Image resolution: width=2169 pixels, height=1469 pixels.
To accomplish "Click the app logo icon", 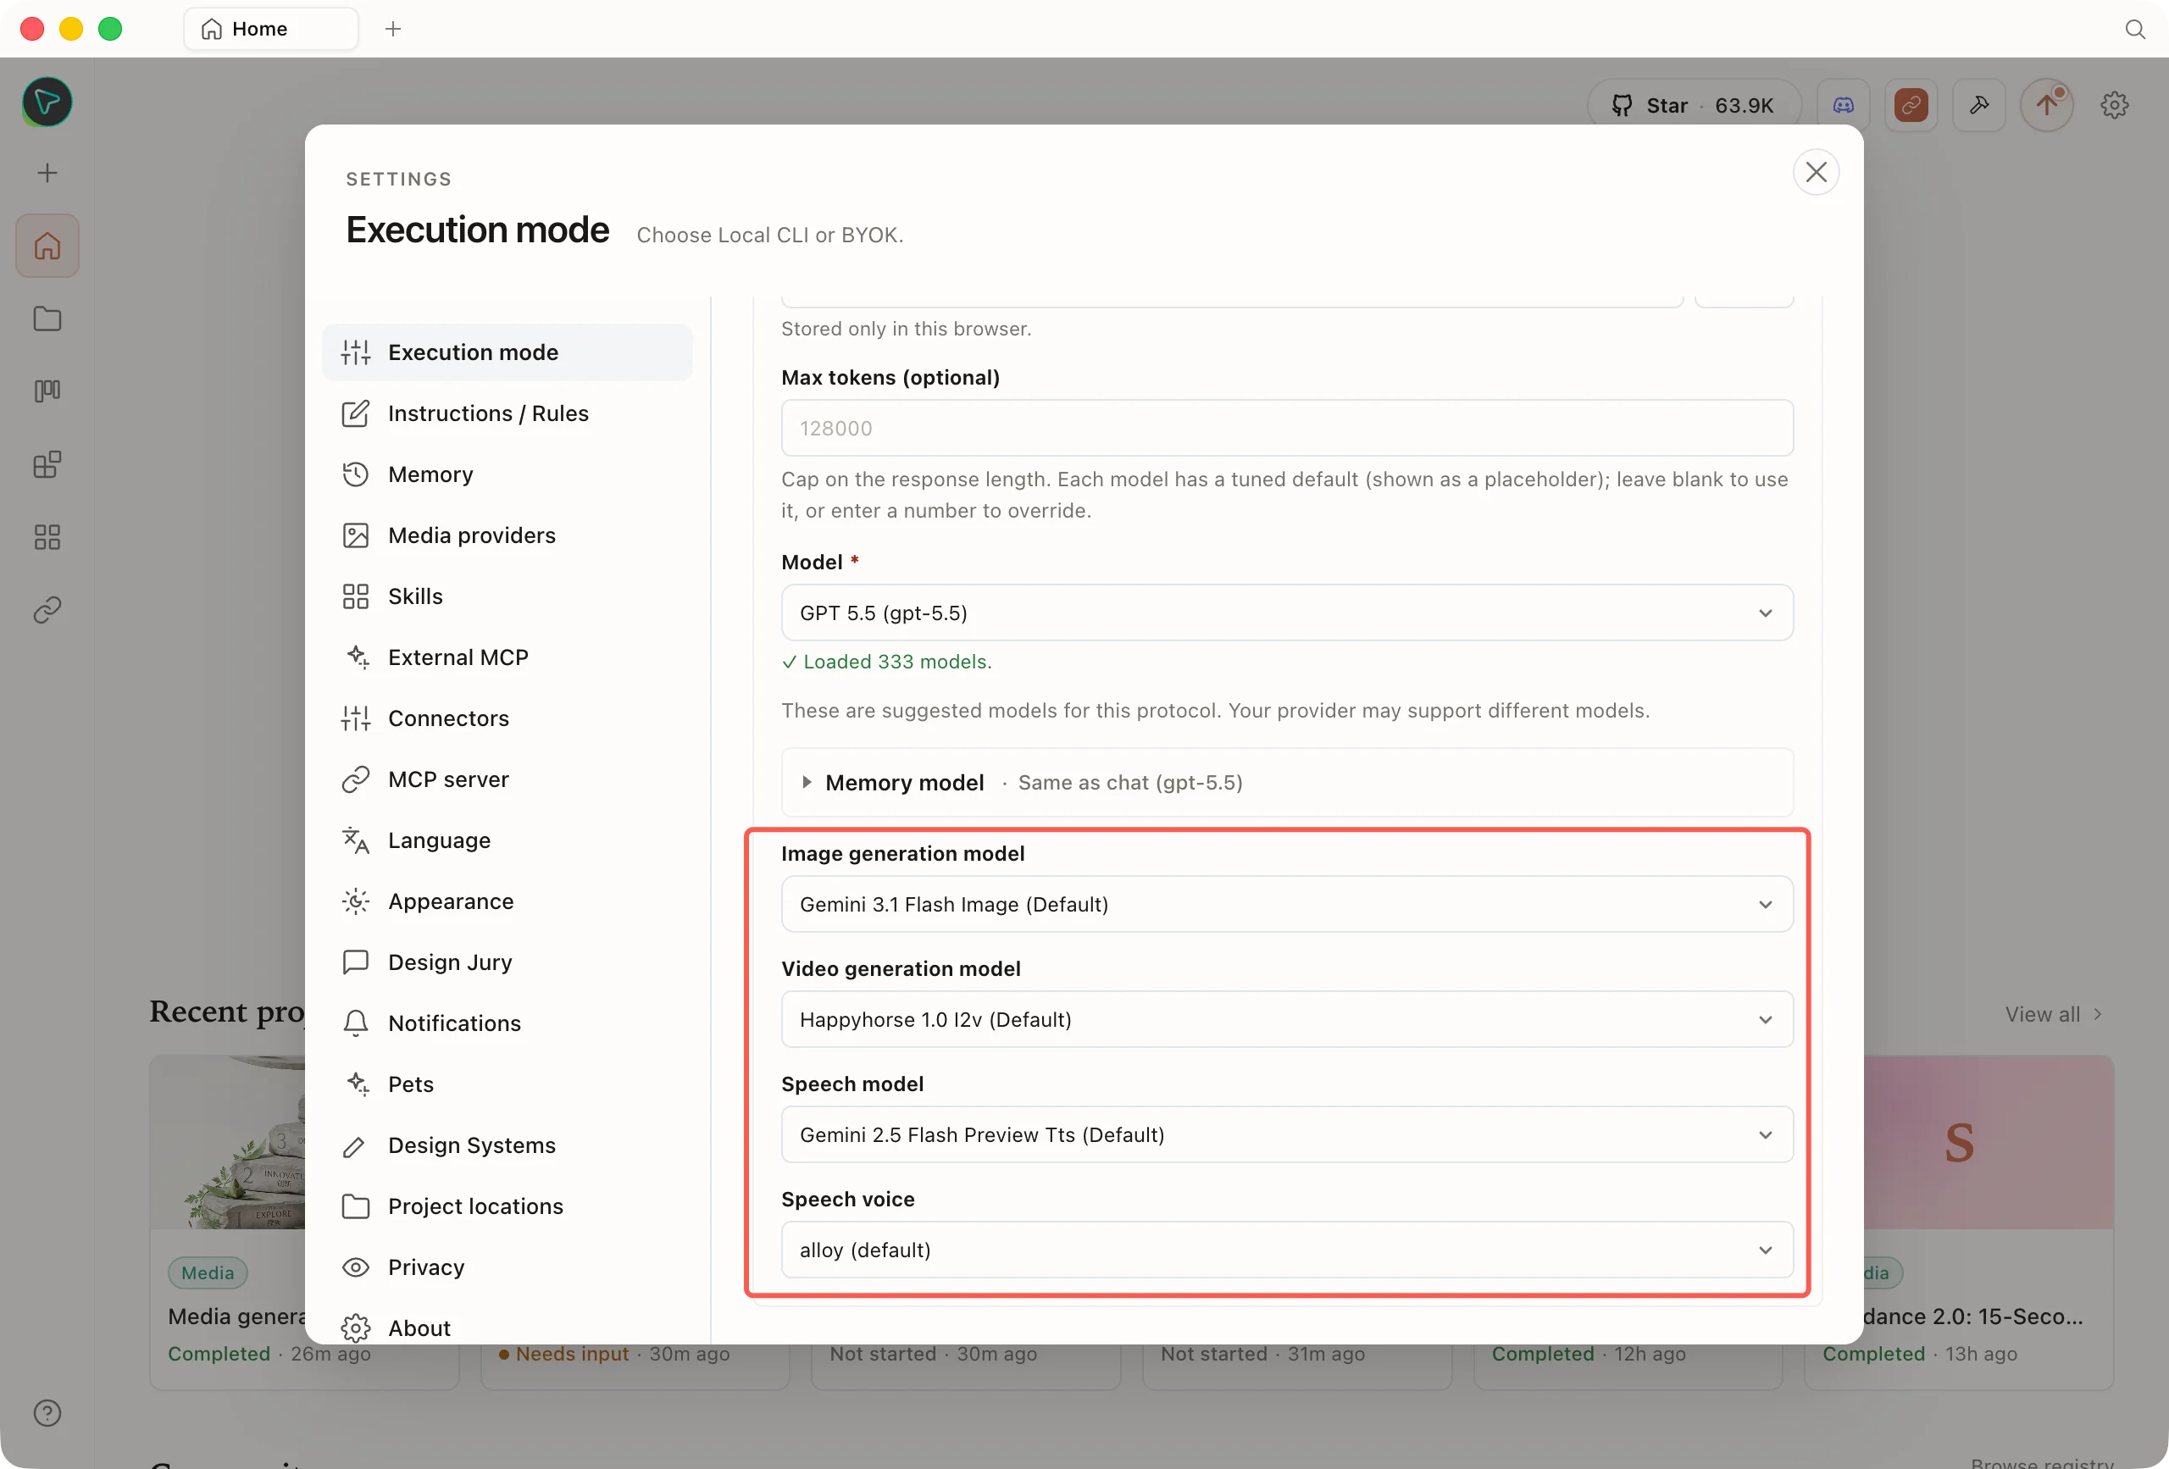I will pyautogui.click(x=47, y=102).
